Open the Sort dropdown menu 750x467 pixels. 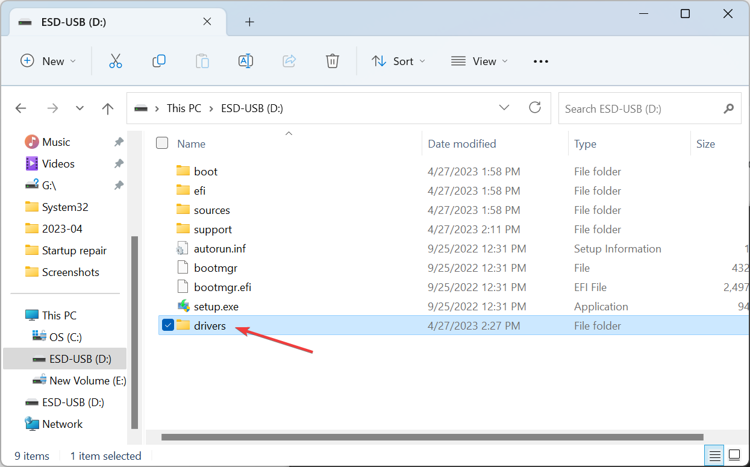click(398, 61)
